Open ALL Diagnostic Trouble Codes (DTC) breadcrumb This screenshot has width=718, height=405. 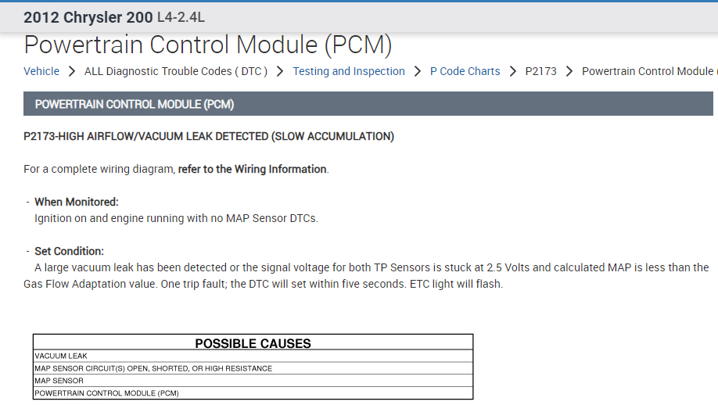176,71
